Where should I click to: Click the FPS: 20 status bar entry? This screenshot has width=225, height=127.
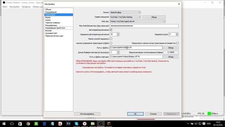201,114
